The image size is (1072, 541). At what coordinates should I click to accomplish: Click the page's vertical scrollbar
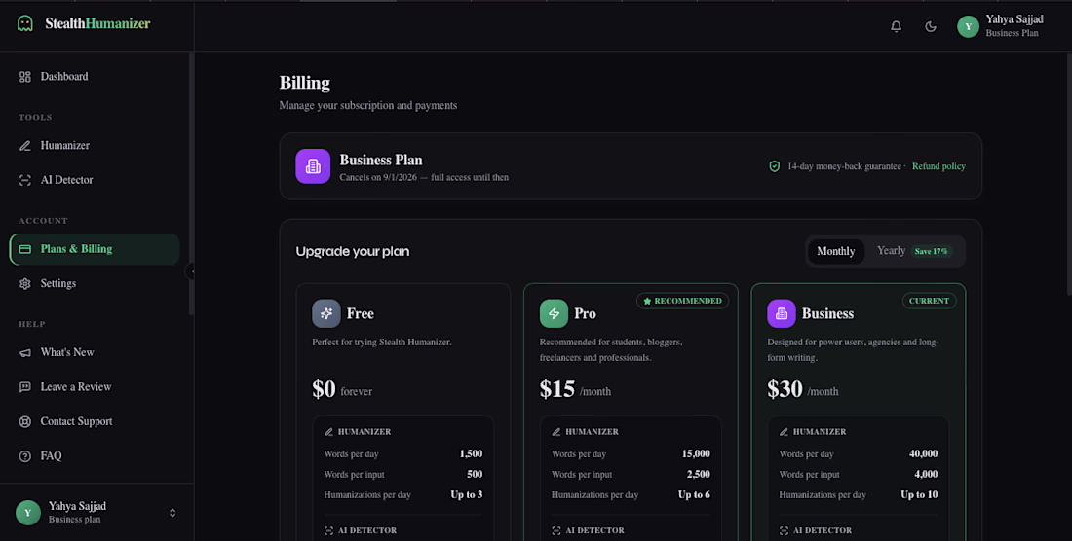pyautogui.click(x=1068, y=174)
